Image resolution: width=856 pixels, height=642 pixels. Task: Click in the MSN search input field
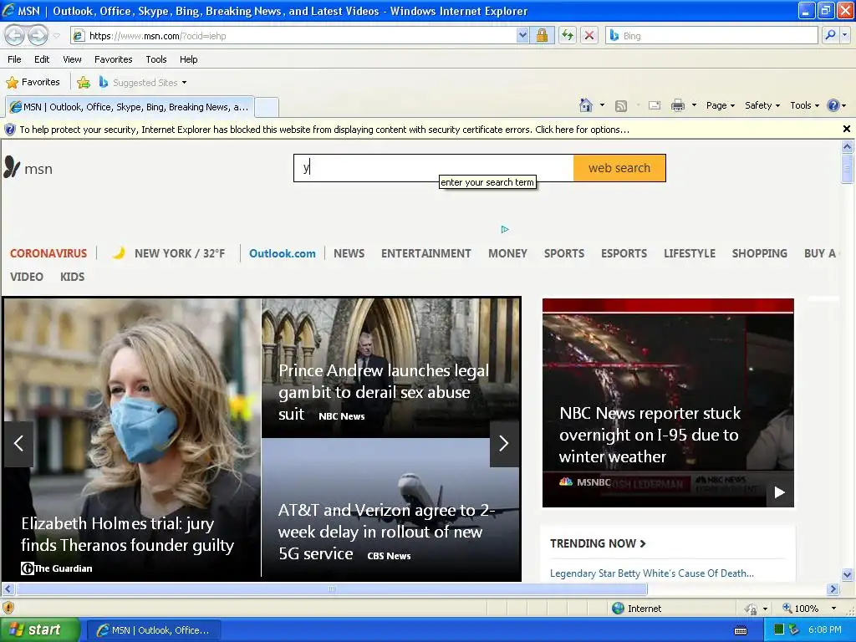[434, 167]
